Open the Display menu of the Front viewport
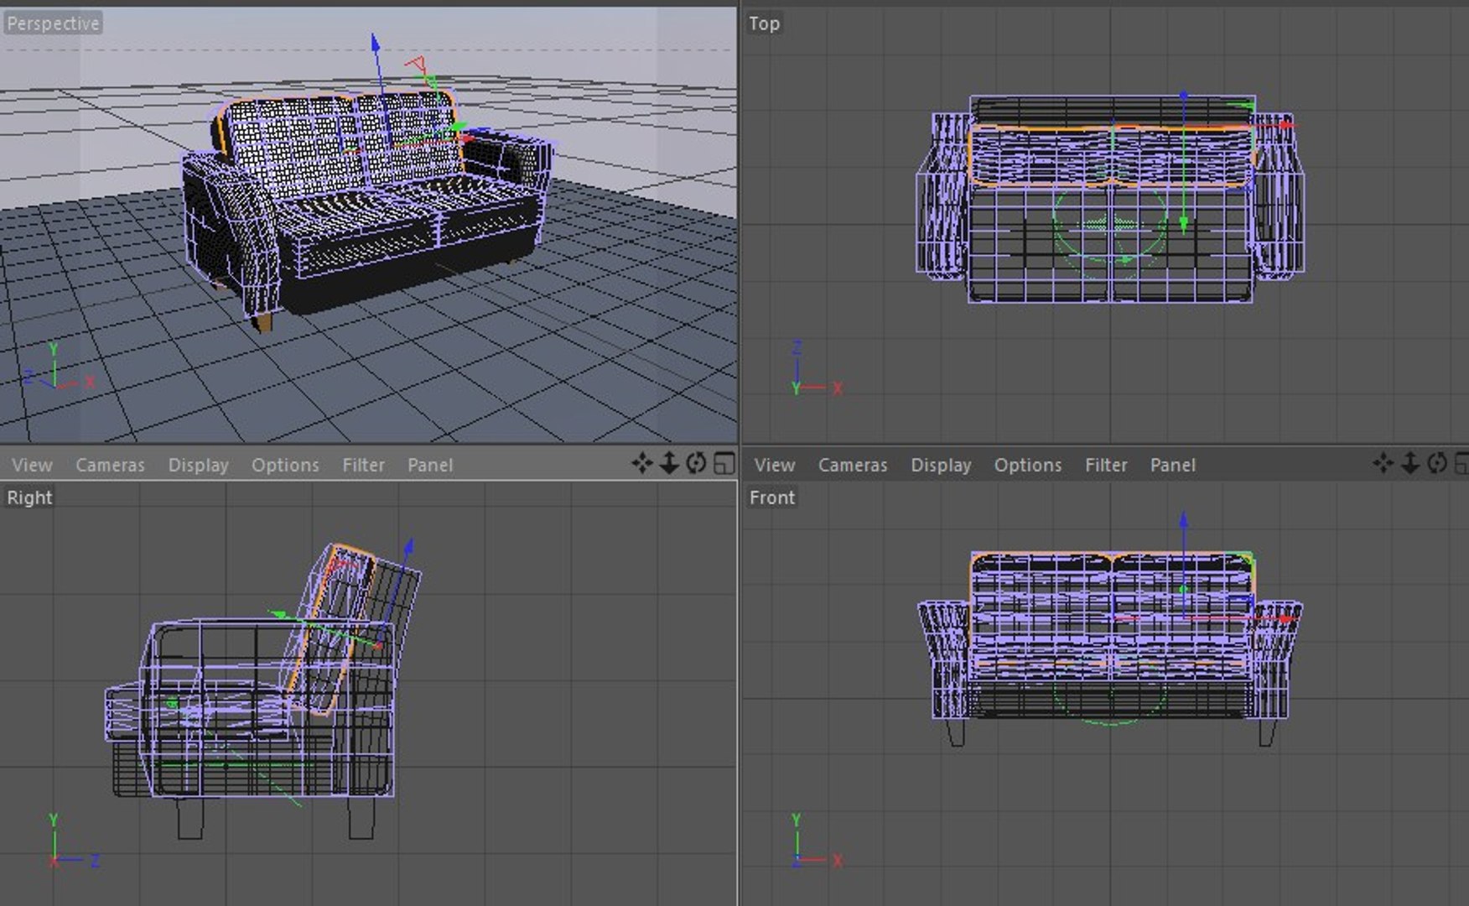This screenshot has width=1469, height=906. tap(941, 465)
